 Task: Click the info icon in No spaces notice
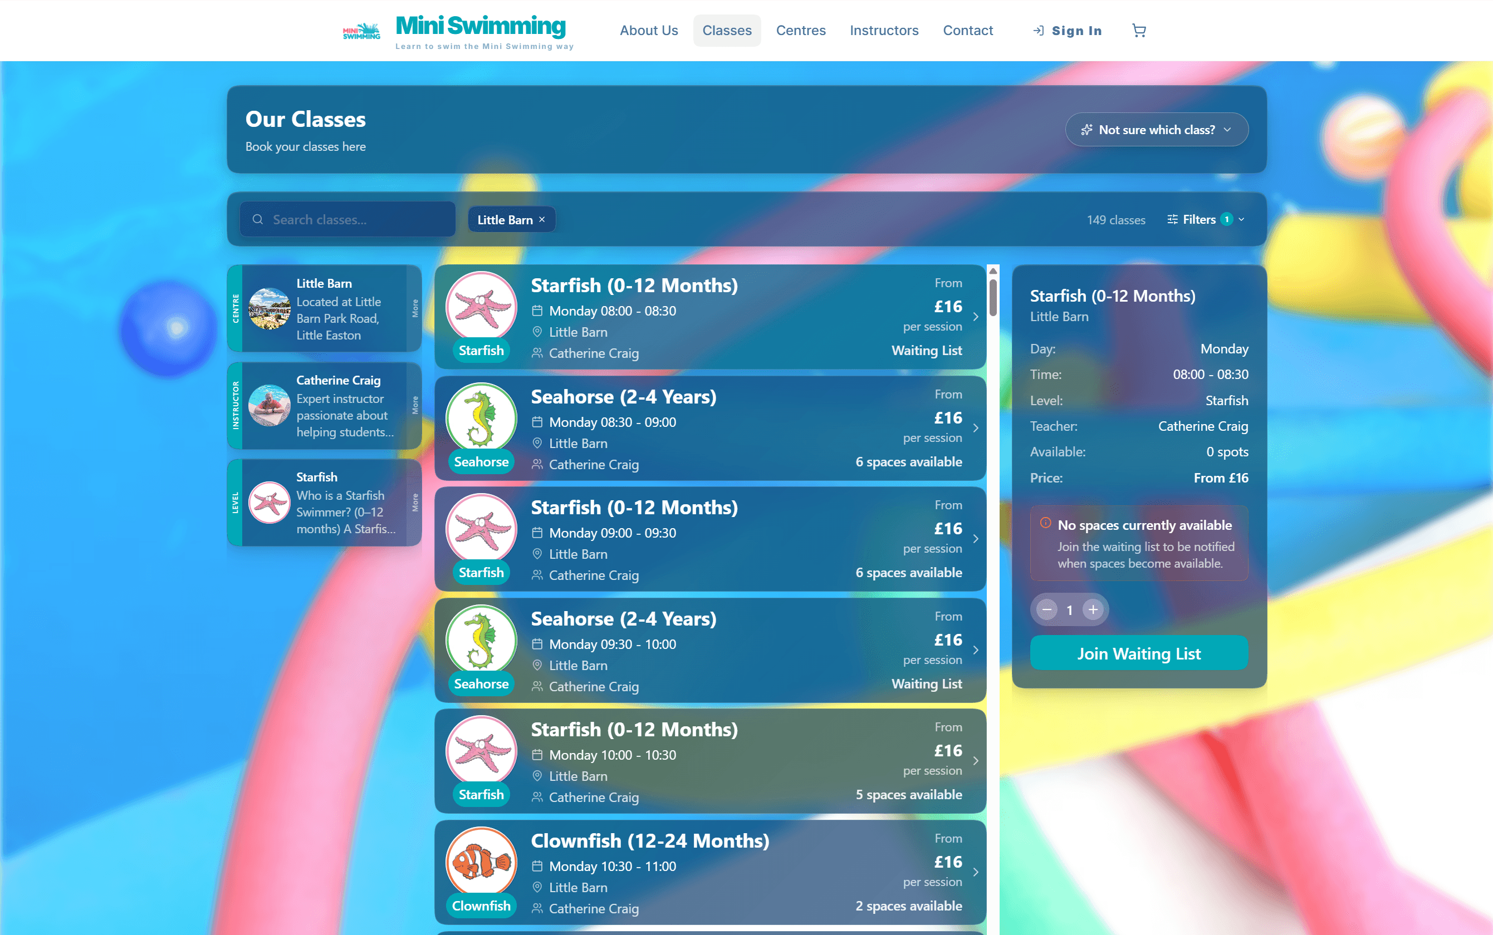coord(1045,523)
